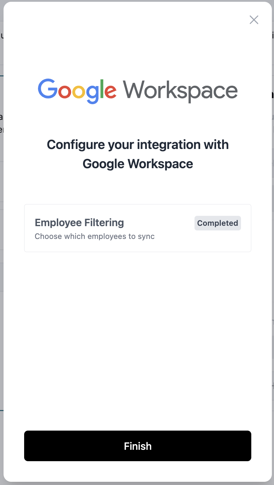
Task: Click the 'Configure your integration with' heading line
Action: coord(138,145)
